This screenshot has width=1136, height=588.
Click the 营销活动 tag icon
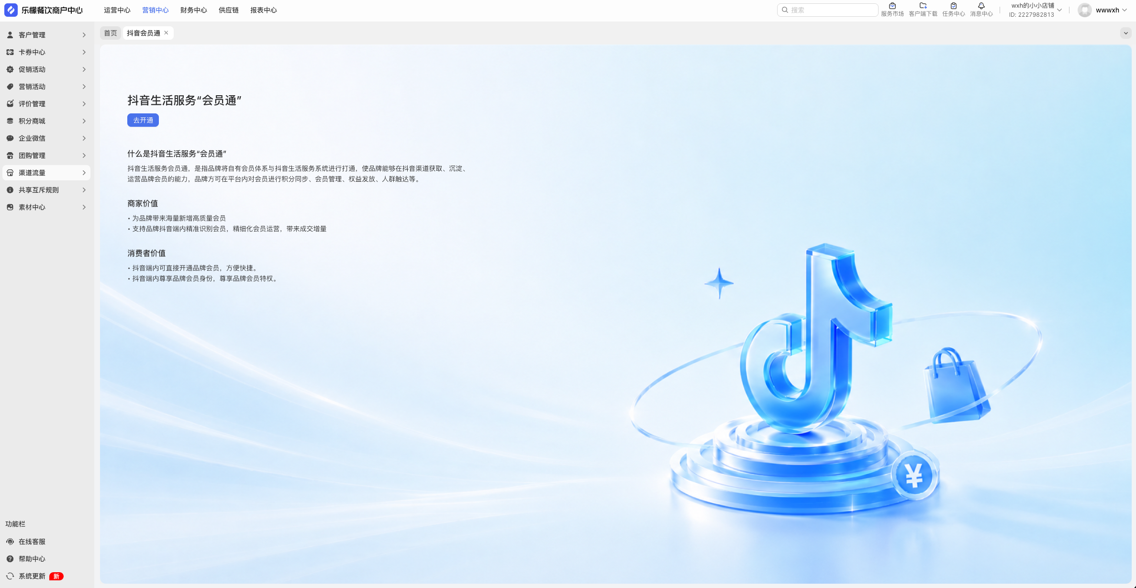pos(10,87)
